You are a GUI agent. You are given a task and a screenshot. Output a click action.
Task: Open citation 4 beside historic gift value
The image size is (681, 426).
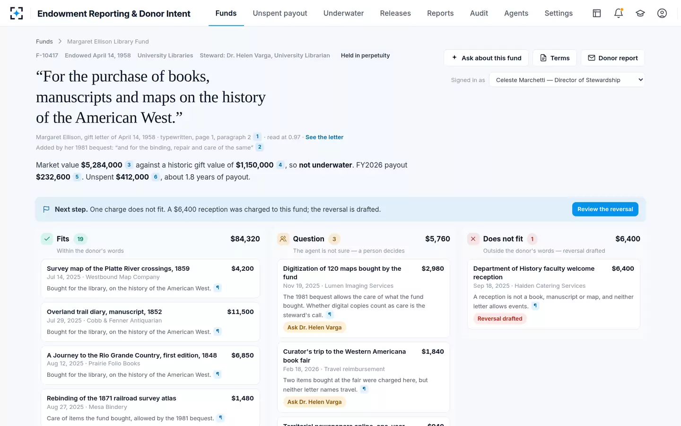coord(280,165)
